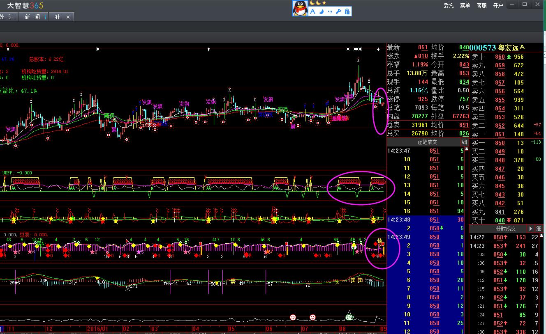Open the QQ penguin widget
The width and height of the screenshot is (546, 334).
click(300, 8)
